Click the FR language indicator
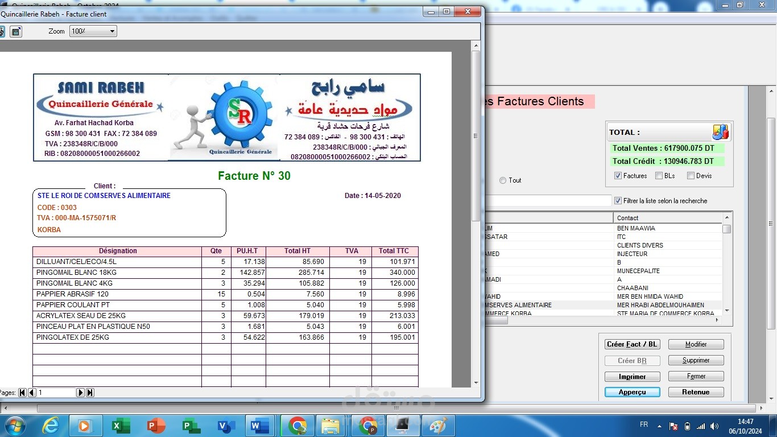 pyautogui.click(x=644, y=425)
